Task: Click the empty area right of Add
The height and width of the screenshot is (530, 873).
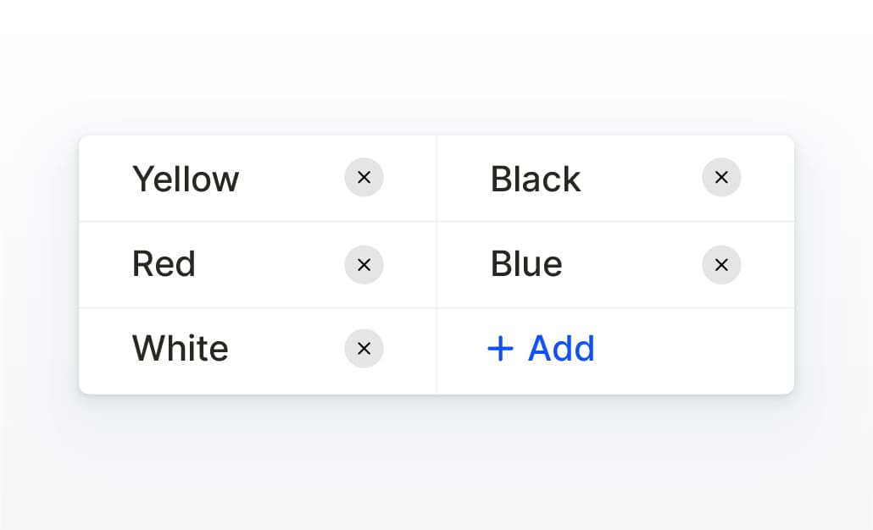Action: pyautogui.click(x=695, y=351)
